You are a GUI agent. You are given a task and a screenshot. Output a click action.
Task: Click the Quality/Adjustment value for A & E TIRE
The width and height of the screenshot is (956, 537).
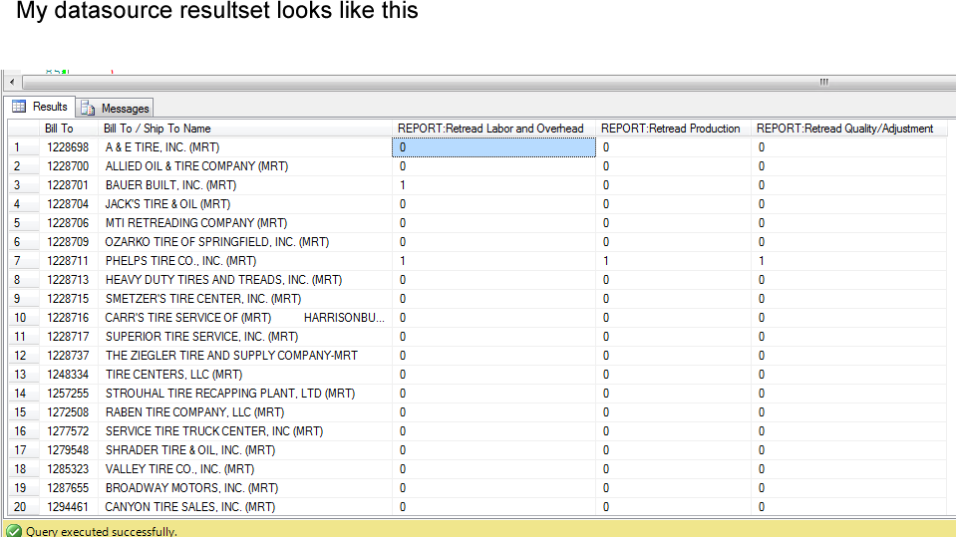point(849,147)
